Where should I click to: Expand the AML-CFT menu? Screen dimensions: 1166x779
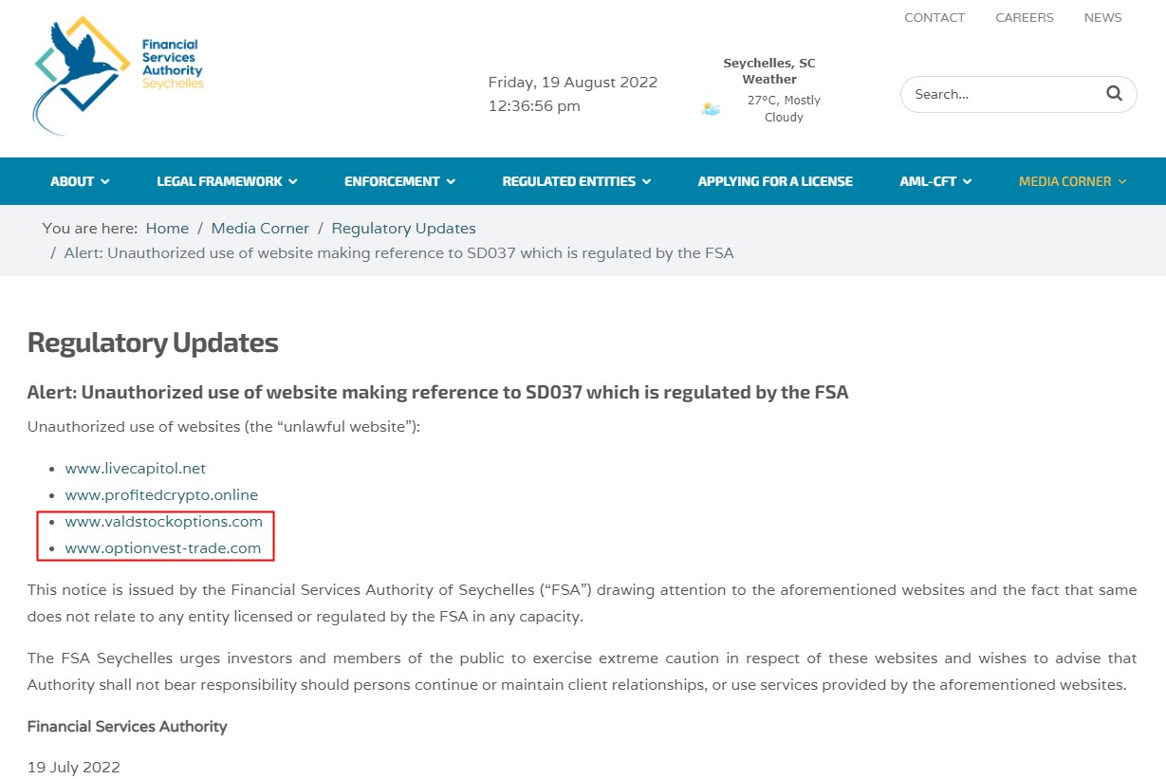[x=935, y=181]
